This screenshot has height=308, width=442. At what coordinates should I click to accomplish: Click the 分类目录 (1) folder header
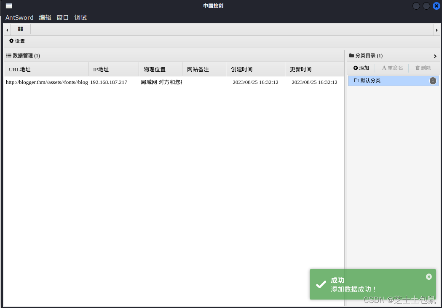pos(366,56)
